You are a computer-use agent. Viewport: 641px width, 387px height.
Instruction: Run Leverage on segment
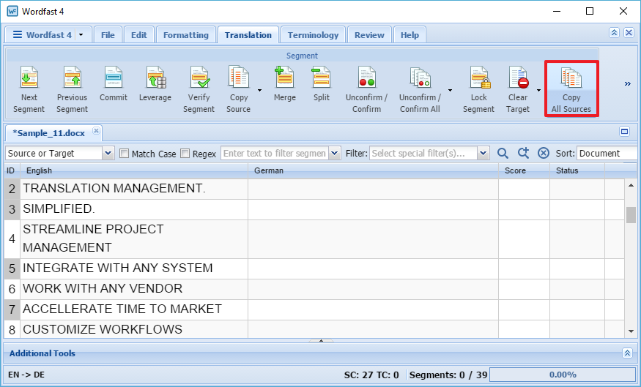(156, 77)
